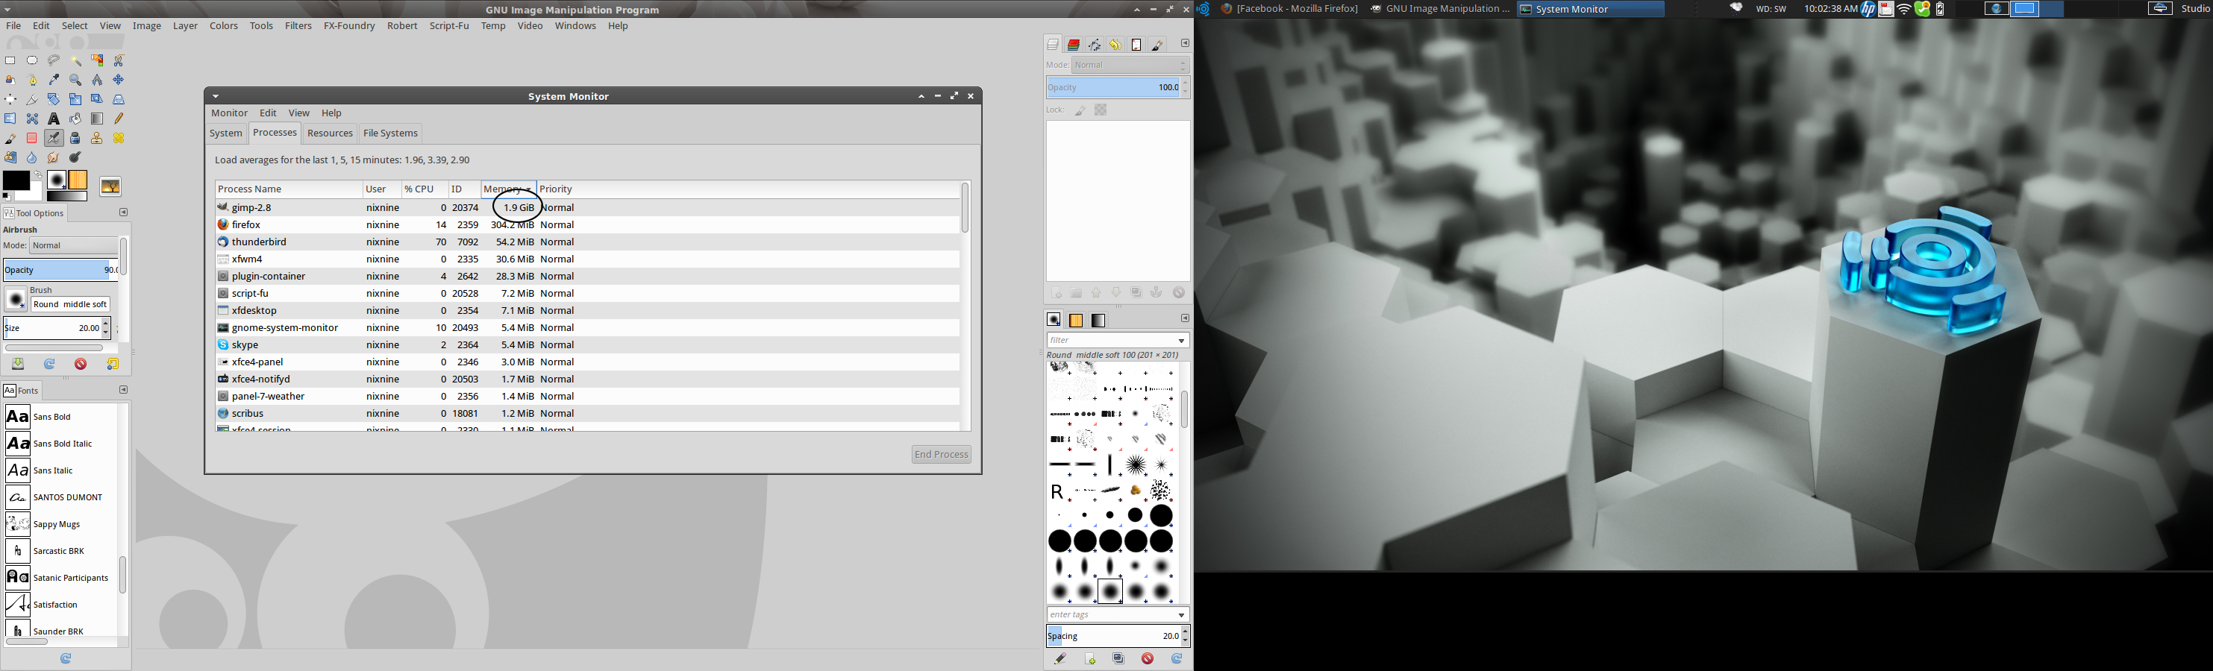Select the Zoom magnifier tool
The width and height of the screenshot is (2213, 671).
pyautogui.click(x=75, y=80)
